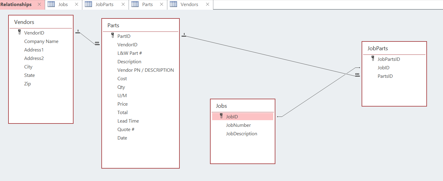Click the Parts-to-JobParts relationship line
This screenshot has width=443, height=181.
click(x=271, y=56)
